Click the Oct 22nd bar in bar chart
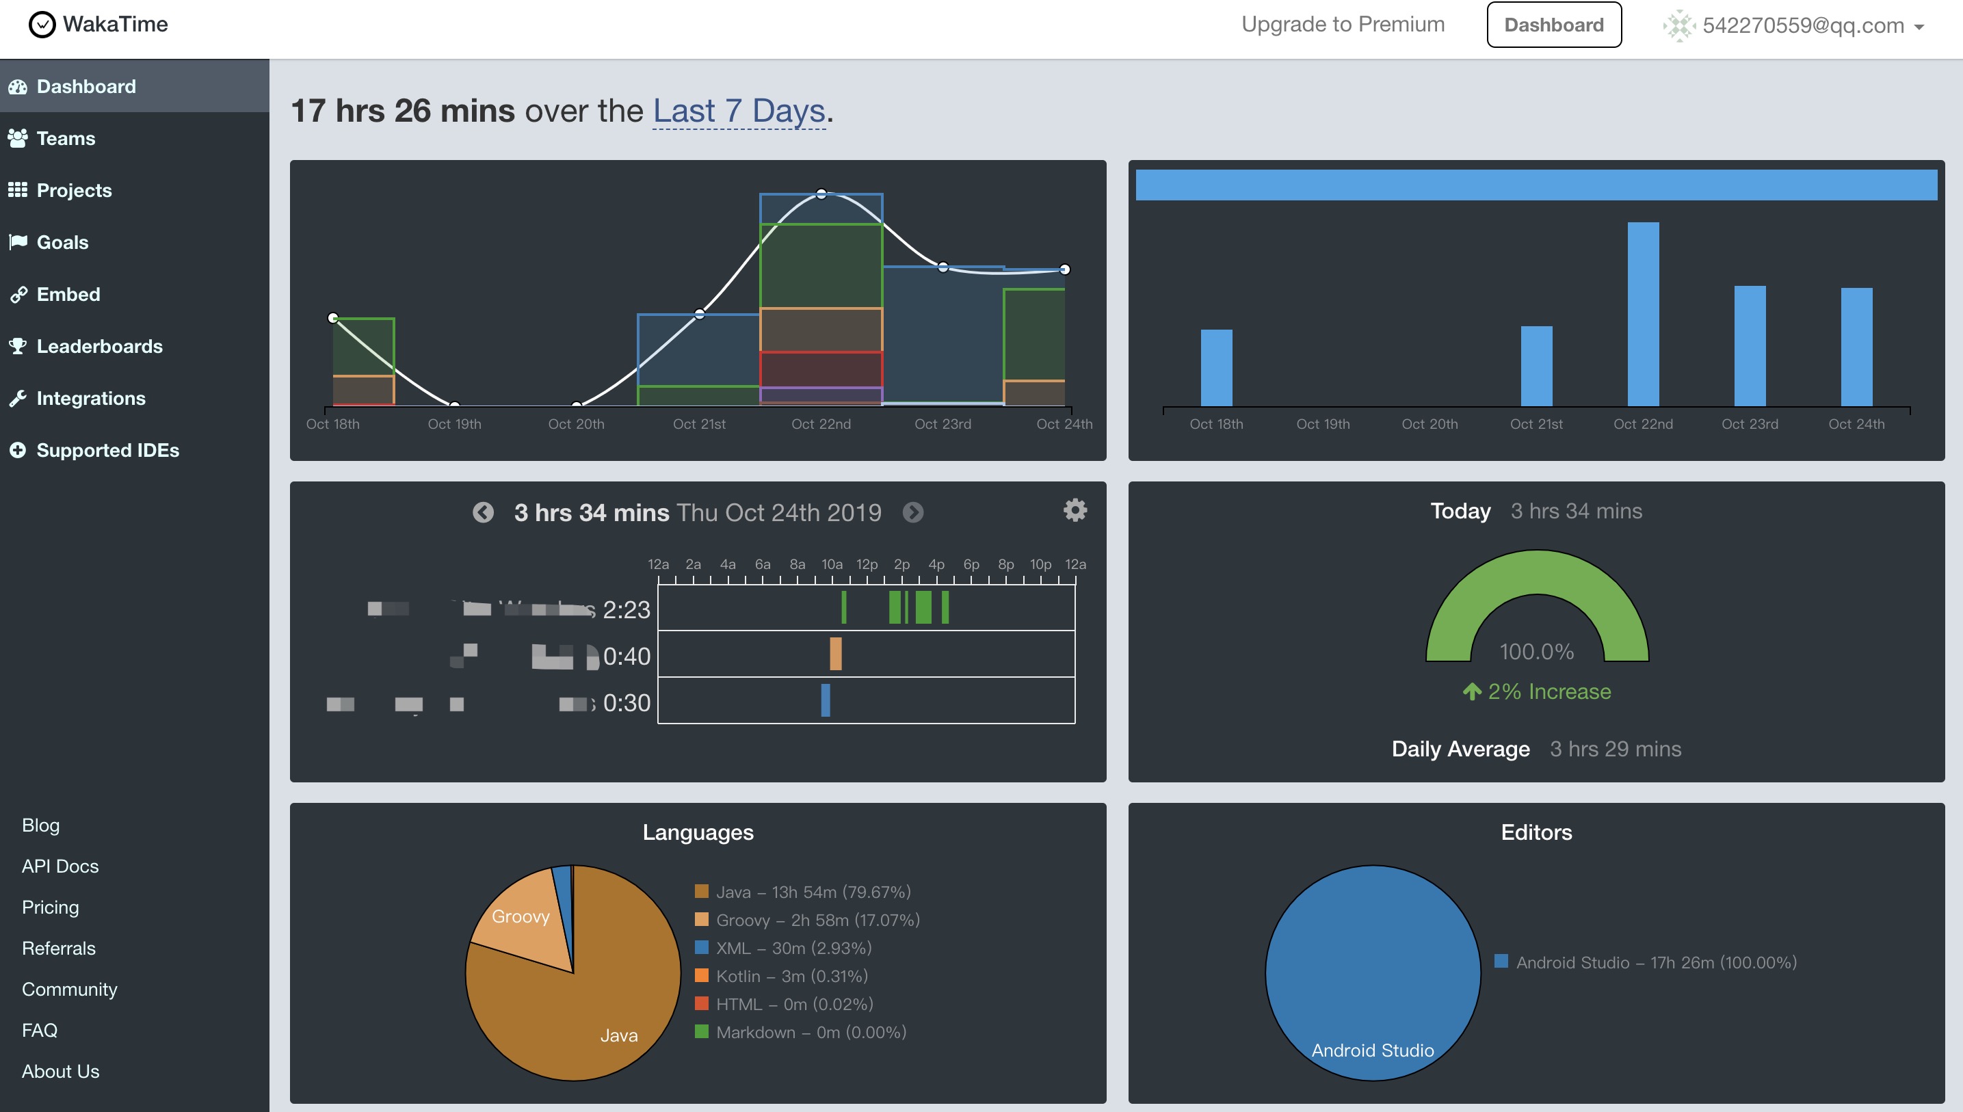The image size is (1963, 1112). [x=1643, y=314]
